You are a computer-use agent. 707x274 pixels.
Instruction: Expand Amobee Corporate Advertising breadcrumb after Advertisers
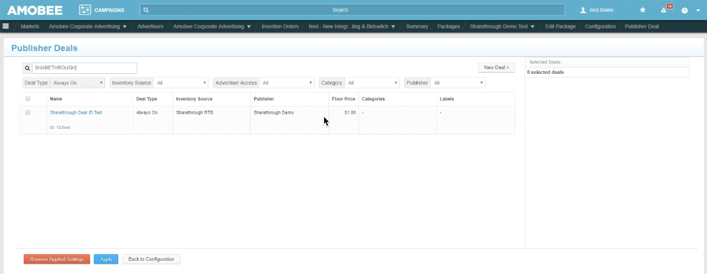(x=249, y=27)
